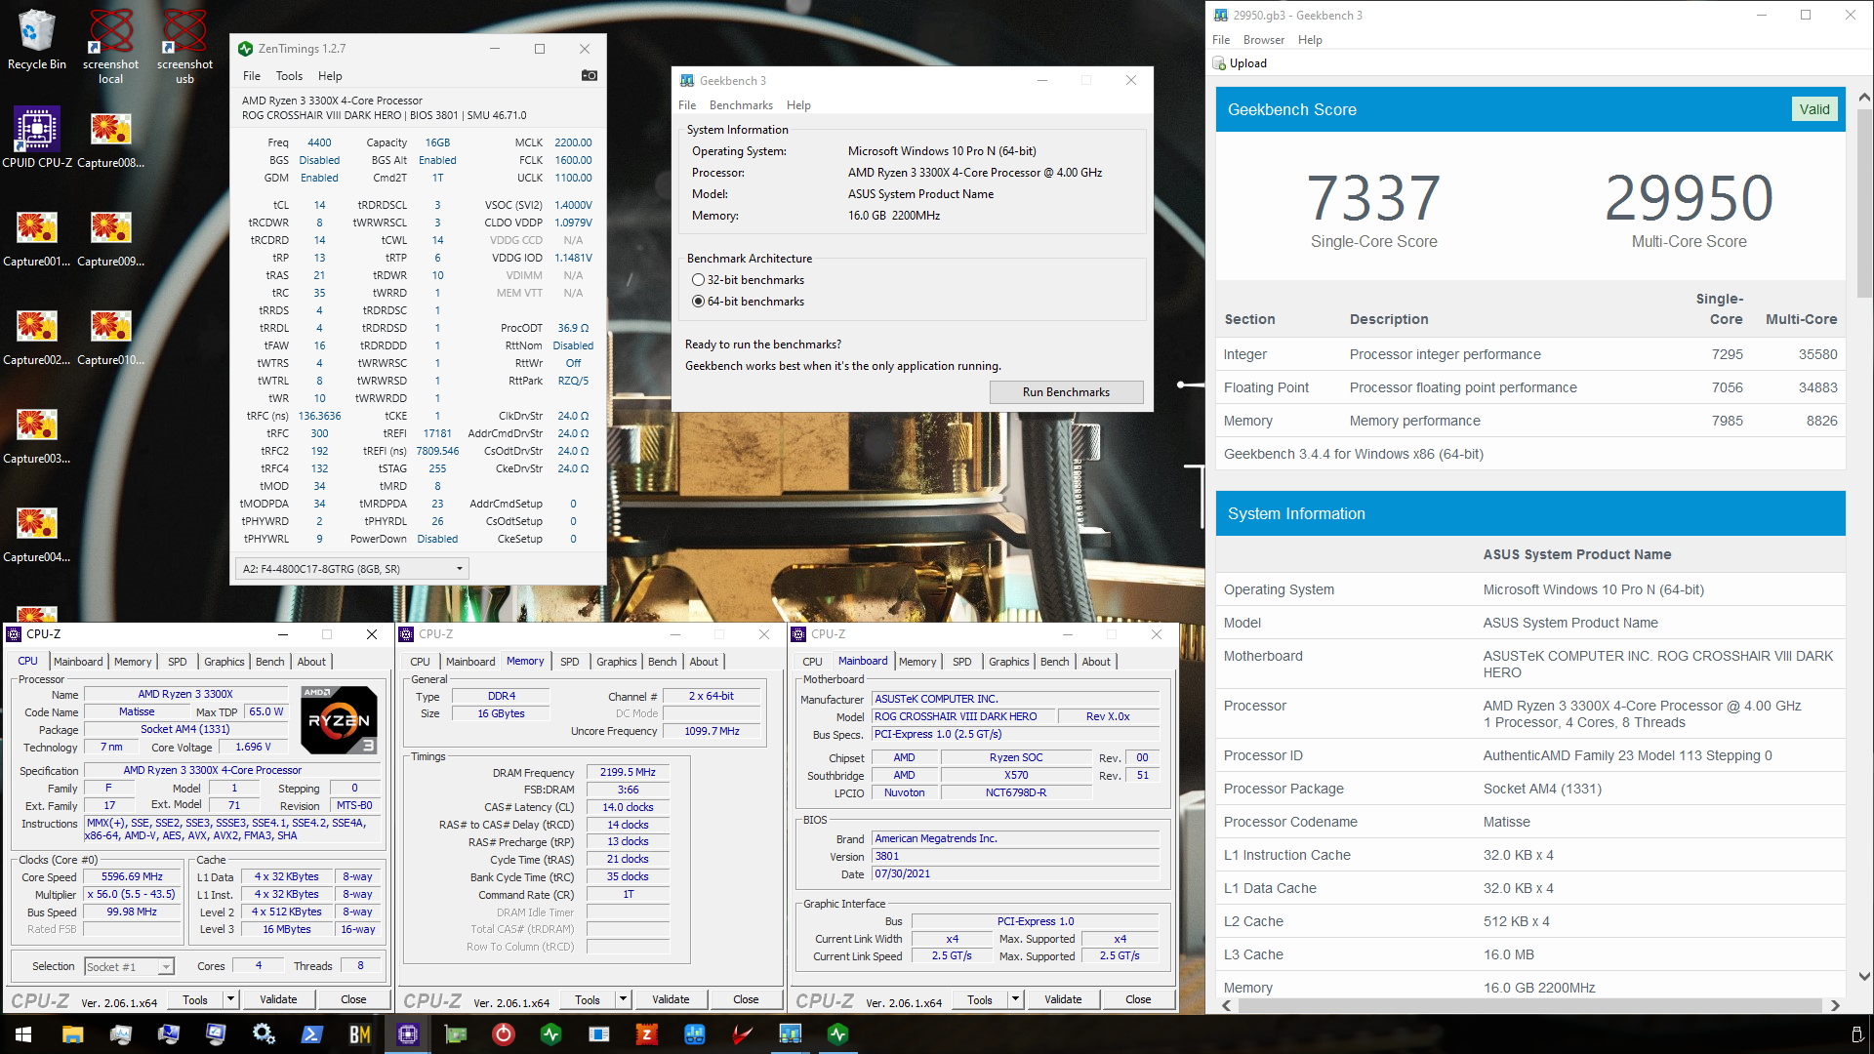Click the Core Speed value 5596.69 MHz
Image resolution: width=1874 pixels, height=1054 pixels.
133,876
